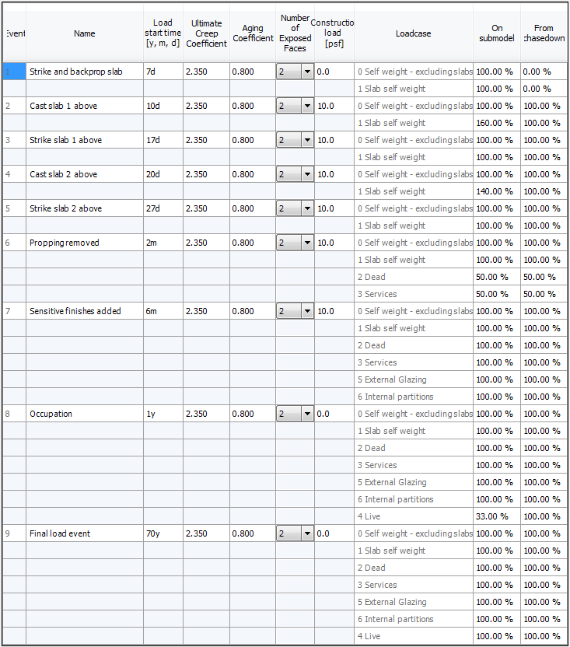Image resolution: width=570 pixels, height=647 pixels.
Task: Open Exposed Faces dropdown for Strike and backprop slab
Action: pyautogui.click(x=307, y=72)
